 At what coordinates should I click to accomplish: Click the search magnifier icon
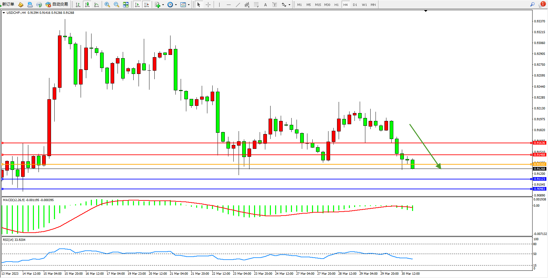532,4
